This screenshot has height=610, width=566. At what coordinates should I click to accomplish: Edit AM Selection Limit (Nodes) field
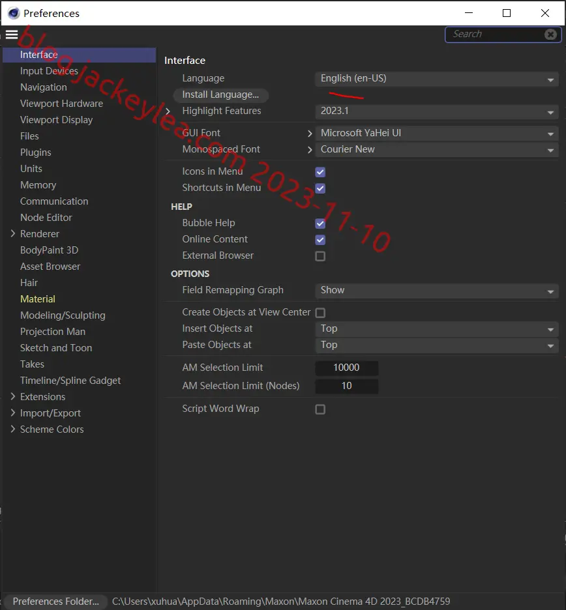346,386
